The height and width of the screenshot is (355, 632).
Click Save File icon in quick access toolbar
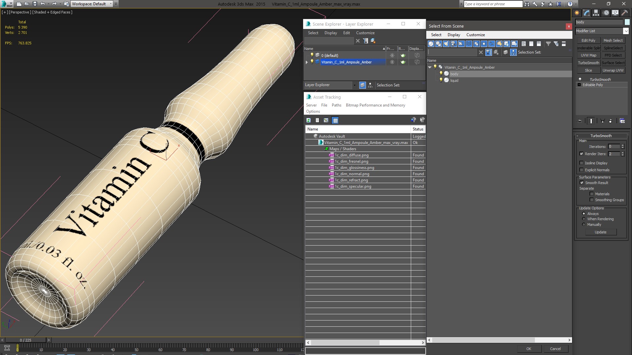tap(35, 4)
